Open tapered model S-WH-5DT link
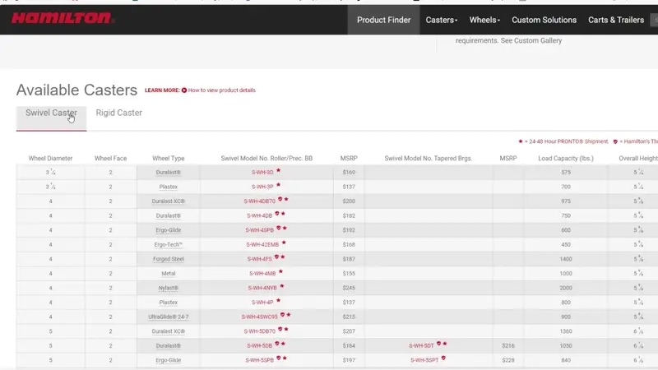Image resolution: width=658 pixels, height=370 pixels. [x=421, y=346]
